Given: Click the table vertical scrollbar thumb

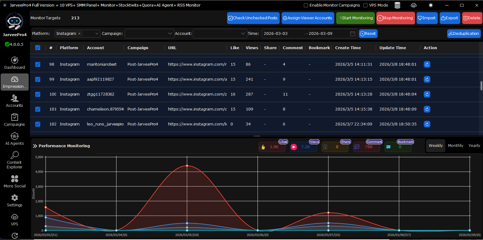Looking at the screenshot, I should [481, 86].
